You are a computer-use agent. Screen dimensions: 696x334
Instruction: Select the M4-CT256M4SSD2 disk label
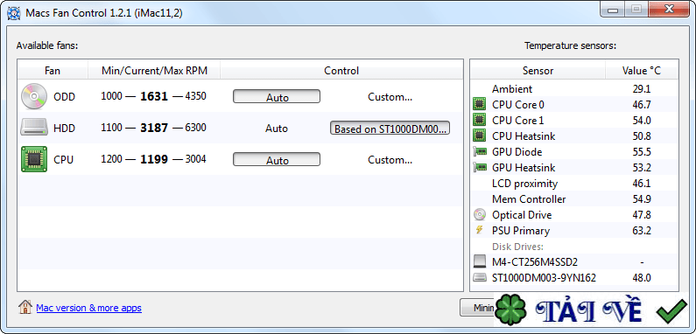point(535,262)
